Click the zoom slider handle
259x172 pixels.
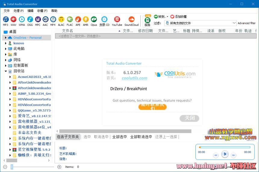click(x=12, y=167)
